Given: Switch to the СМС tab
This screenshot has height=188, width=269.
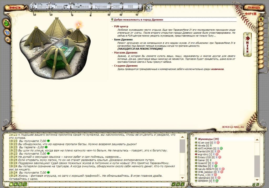Looking at the screenshot, I should [116, 6].
